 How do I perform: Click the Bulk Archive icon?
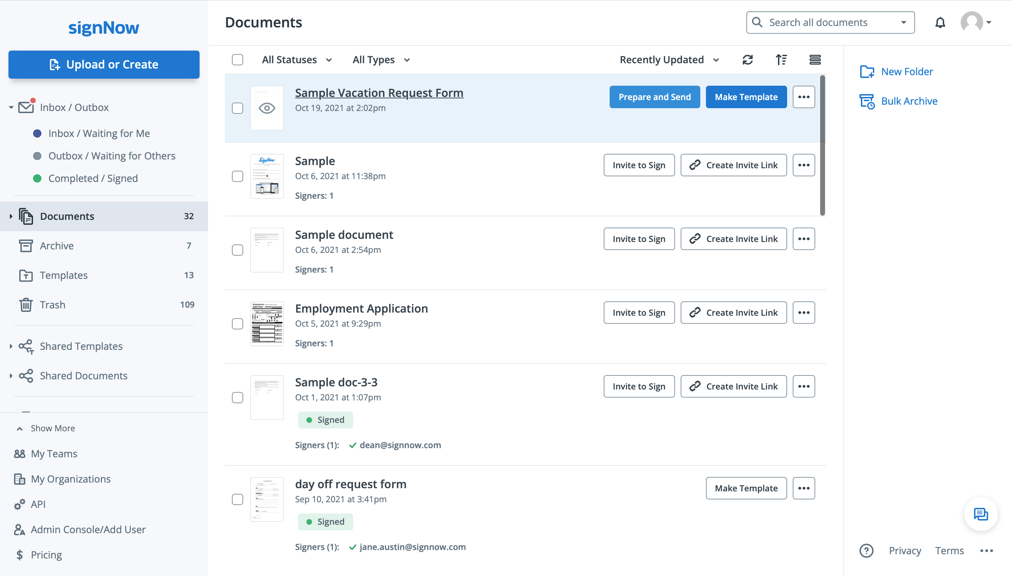pyautogui.click(x=867, y=101)
